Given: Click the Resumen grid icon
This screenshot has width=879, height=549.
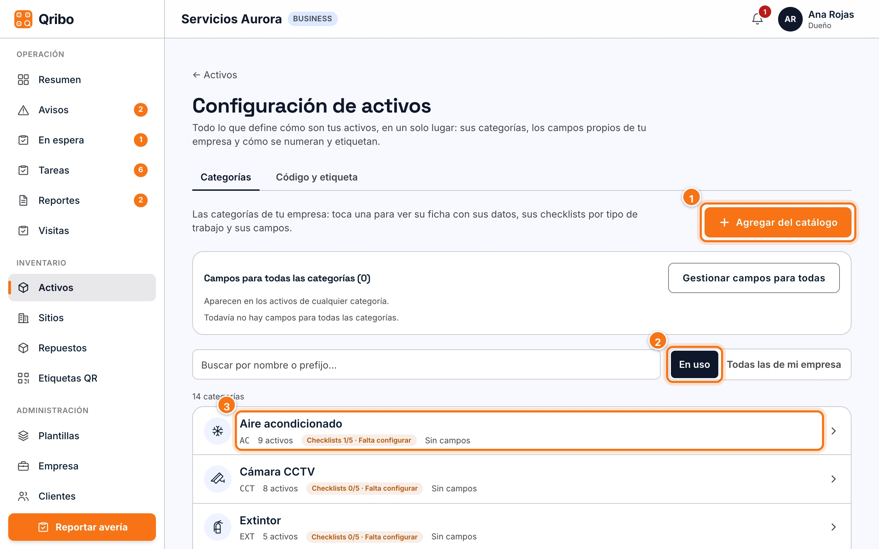Looking at the screenshot, I should 23,80.
